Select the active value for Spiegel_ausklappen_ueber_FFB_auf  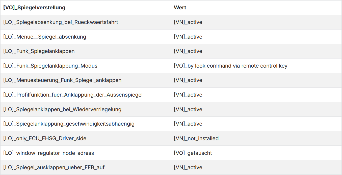coord(188,167)
